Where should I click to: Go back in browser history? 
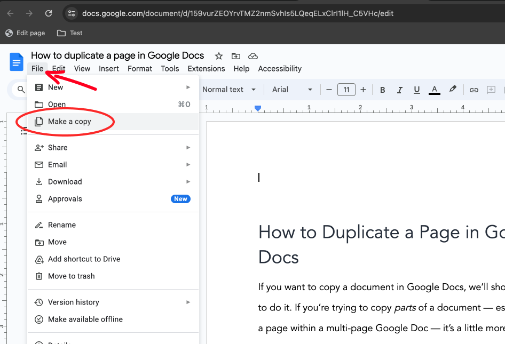(x=10, y=13)
